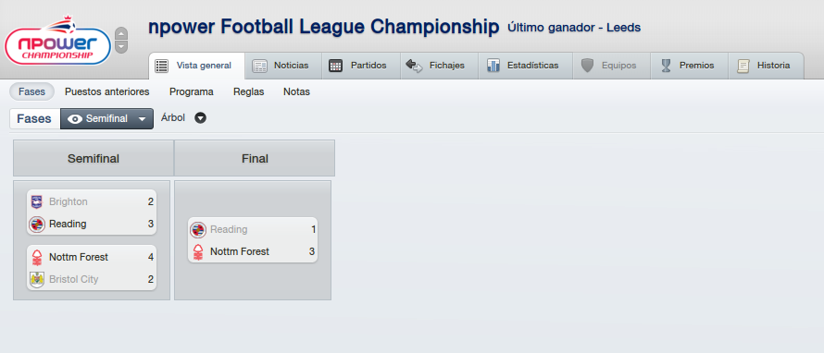Image resolution: width=824 pixels, height=353 pixels.
Task: Step up to previous competition arrow
Action: pyautogui.click(x=121, y=34)
